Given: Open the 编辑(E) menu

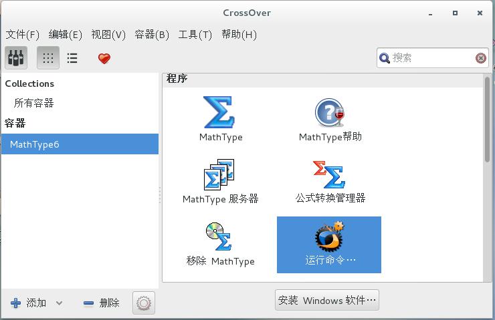Looking at the screenshot, I should tap(66, 34).
